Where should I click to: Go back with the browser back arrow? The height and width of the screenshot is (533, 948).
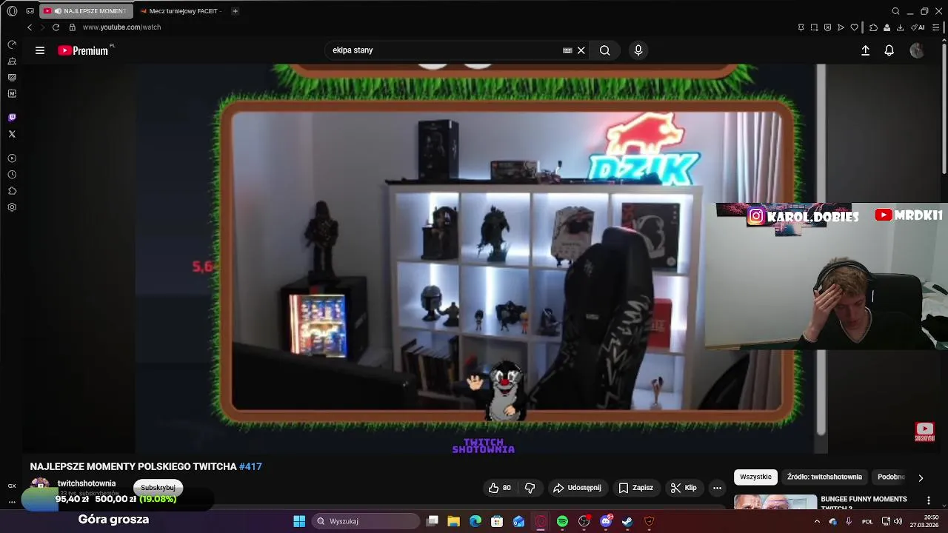[30, 27]
